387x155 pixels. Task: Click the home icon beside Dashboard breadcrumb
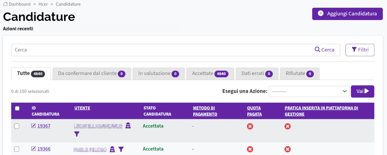tap(5, 4)
